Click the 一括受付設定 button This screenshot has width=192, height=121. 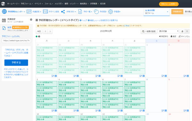click(149, 31)
